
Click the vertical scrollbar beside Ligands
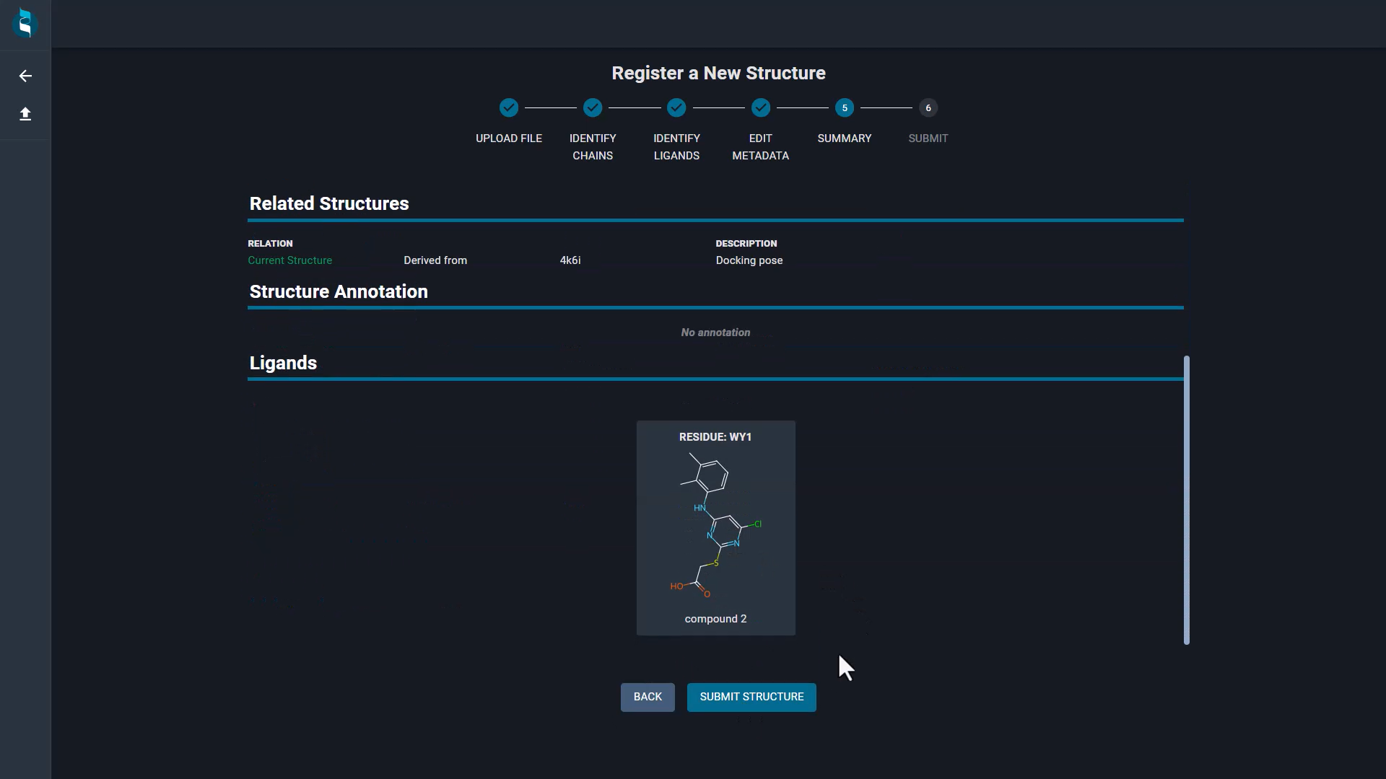[1186, 500]
